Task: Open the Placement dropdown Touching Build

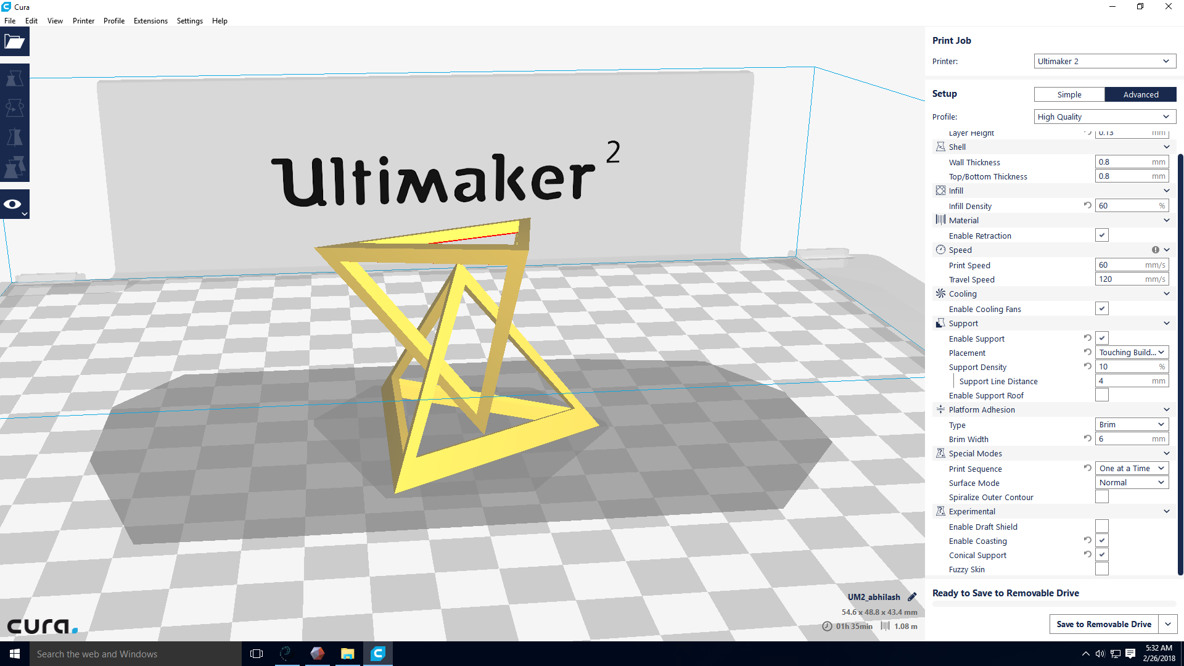Action: click(x=1132, y=352)
